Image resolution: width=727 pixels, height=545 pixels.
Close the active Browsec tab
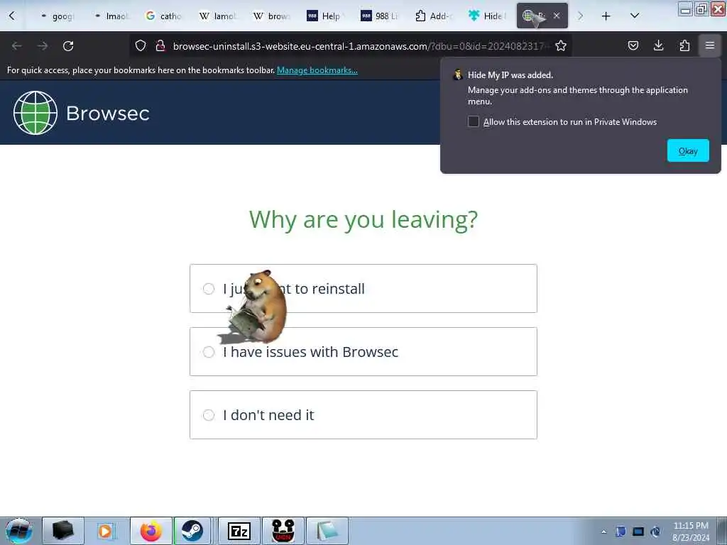(x=557, y=16)
